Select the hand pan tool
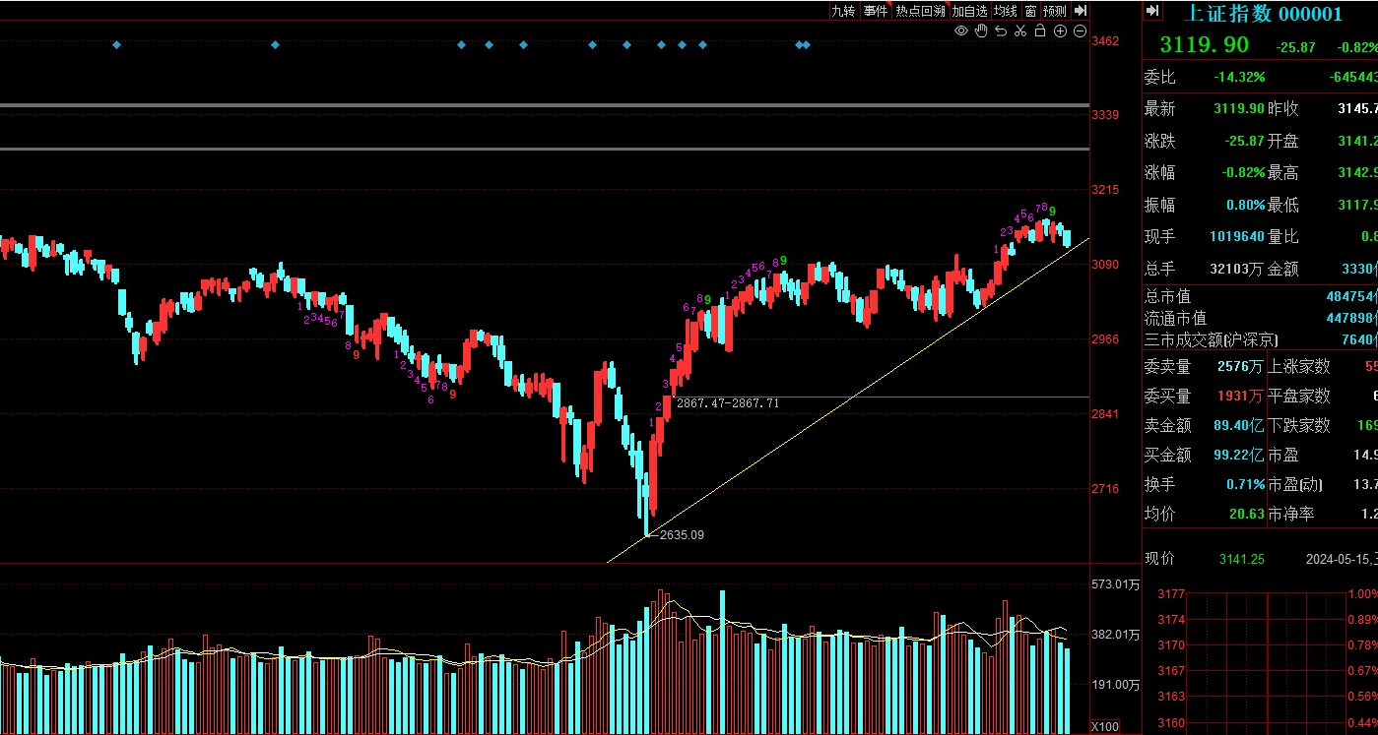This screenshot has height=735, width=1378. 981,31
